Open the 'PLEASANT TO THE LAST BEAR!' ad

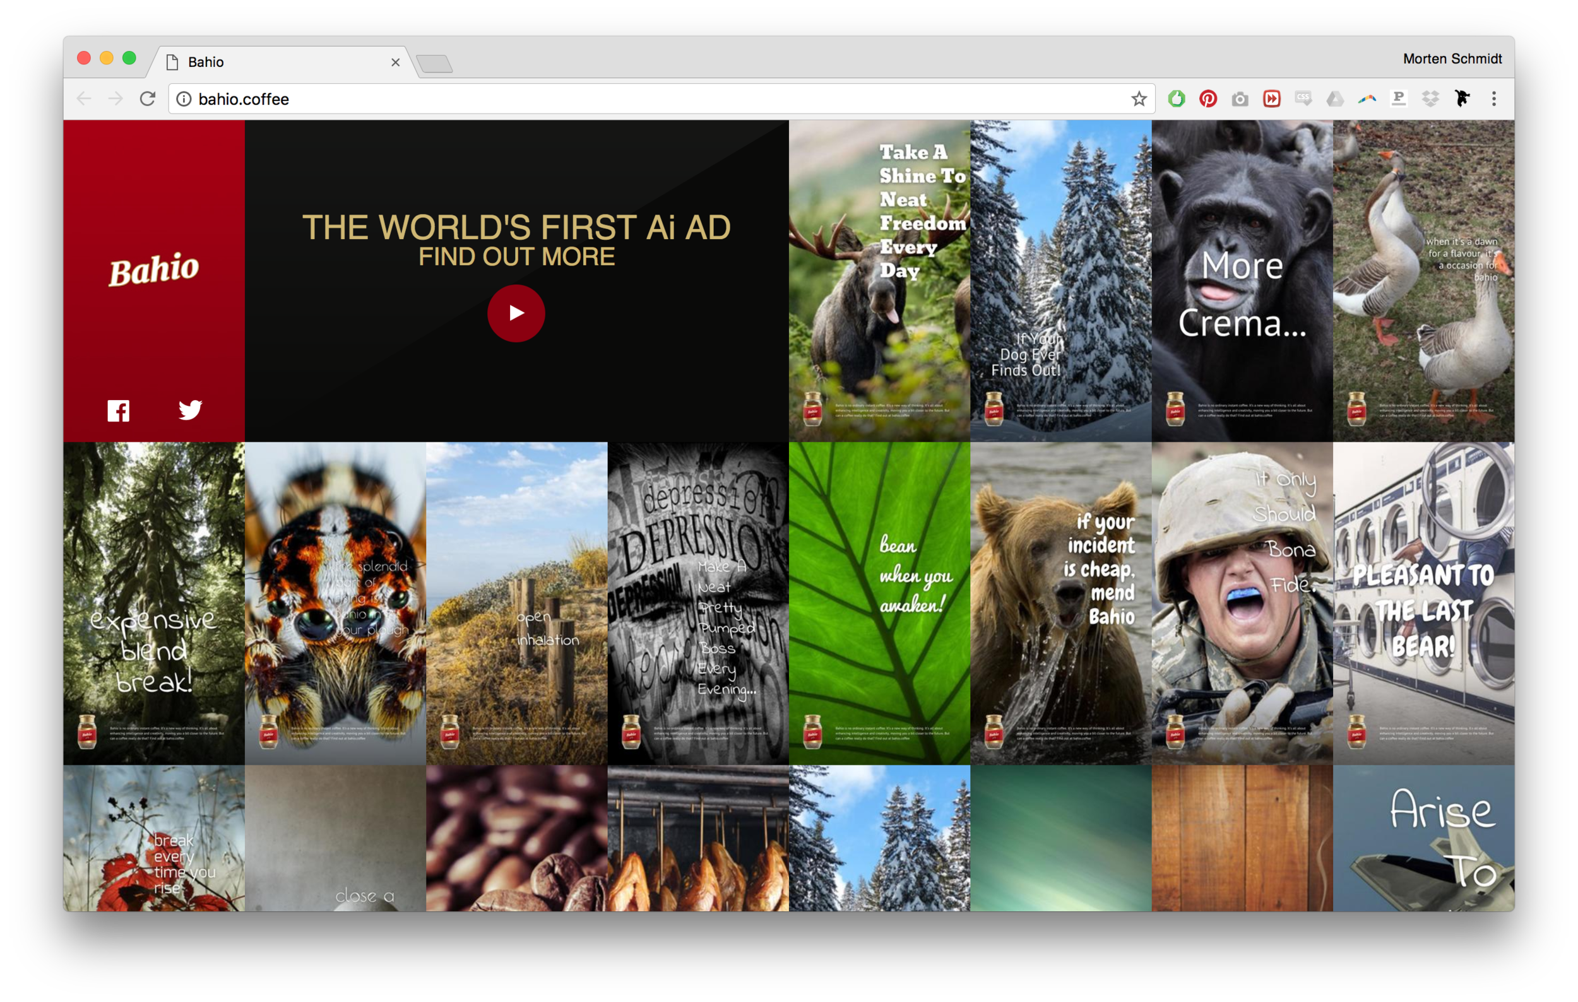pos(1424,604)
